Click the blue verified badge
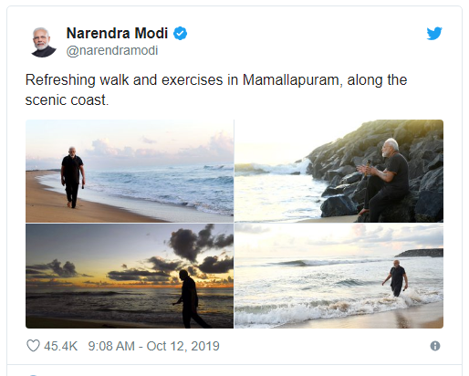The image size is (469, 376). tap(180, 33)
